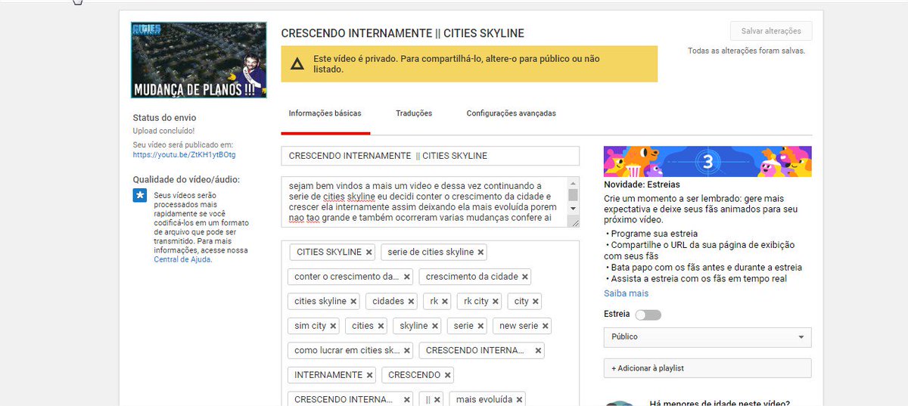Click the Saiba mais link
The height and width of the screenshot is (406, 908).
coord(626,293)
